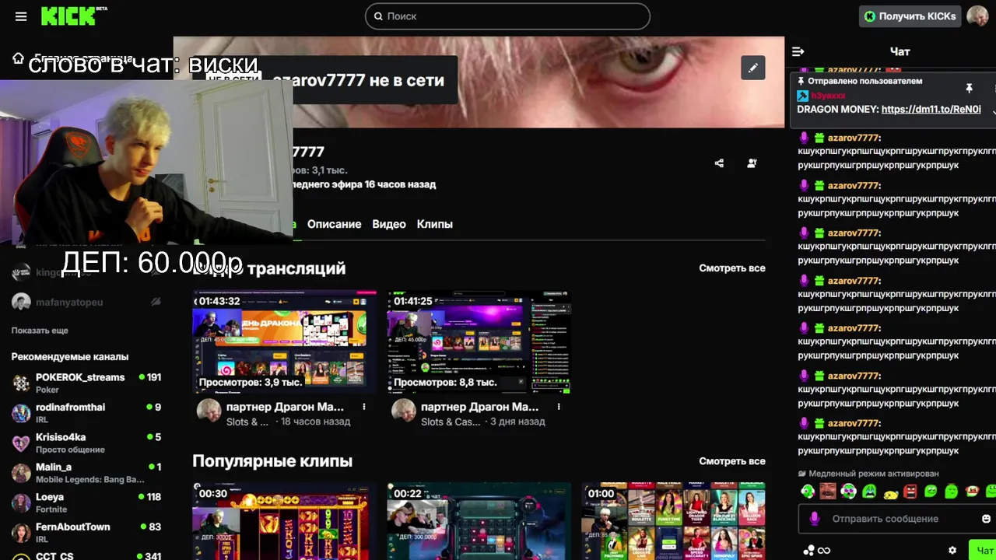Screen dimensions: 996x560
Task: Open options for the 3 дня назад video
Action: 558,407
